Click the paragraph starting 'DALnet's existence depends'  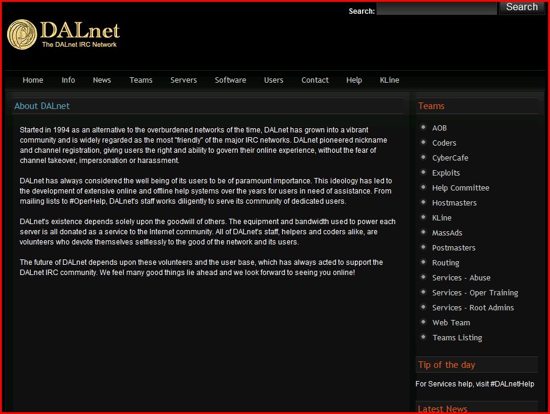208,232
